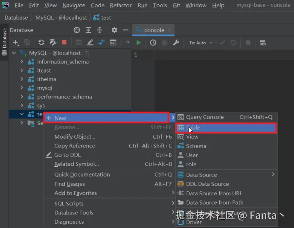Screen dimensions: 294x228
Task: Hide the Database panel with minus icon
Action: tap(126, 30)
